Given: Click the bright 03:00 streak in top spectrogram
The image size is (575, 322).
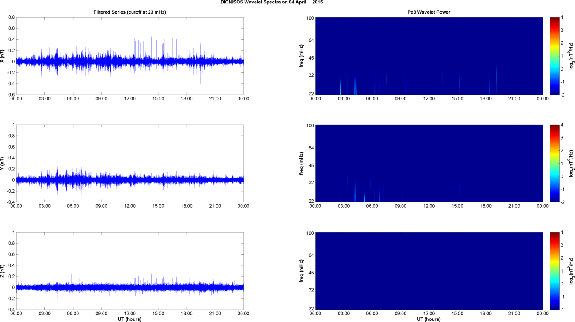Looking at the screenshot, I should 340,87.
